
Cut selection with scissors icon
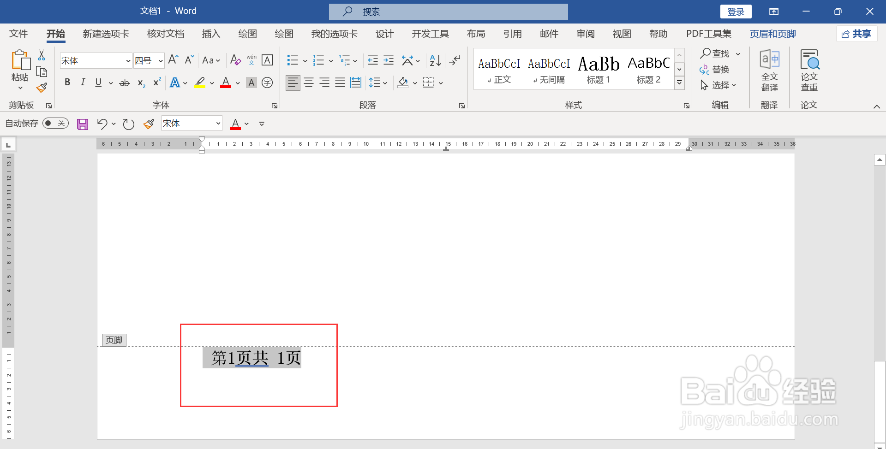tap(42, 55)
